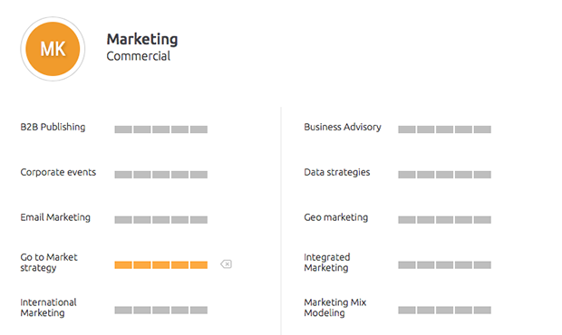This screenshot has height=335, width=562.
Task: Select the Business Advisory skill label
Action: tap(343, 127)
